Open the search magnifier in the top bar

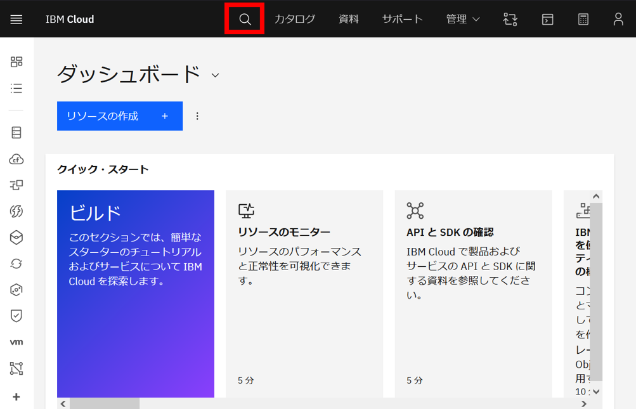(244, 18)
